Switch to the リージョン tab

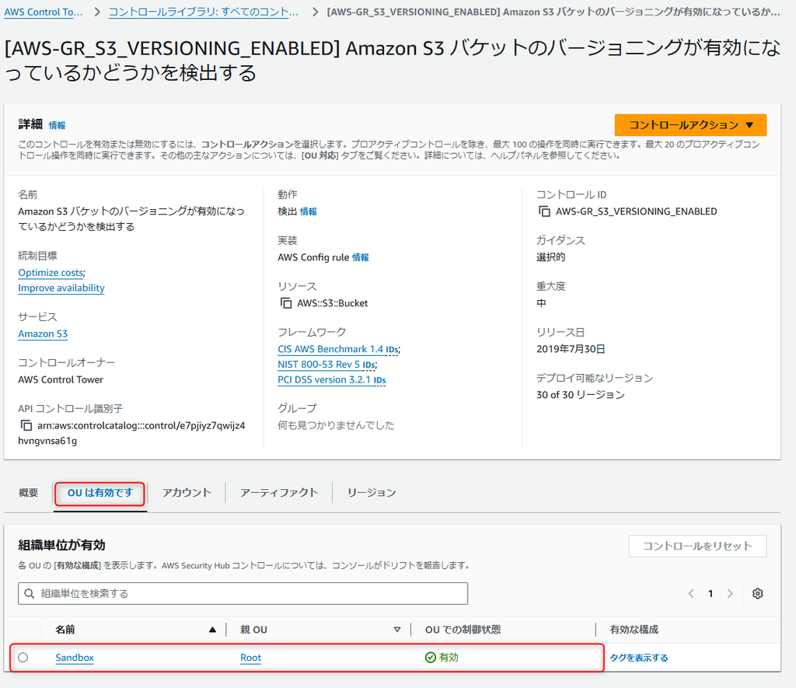click(x=371, y=493)
